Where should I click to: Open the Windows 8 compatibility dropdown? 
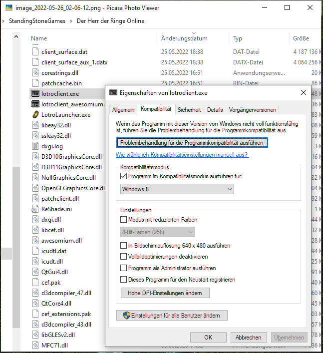point(177,189)
